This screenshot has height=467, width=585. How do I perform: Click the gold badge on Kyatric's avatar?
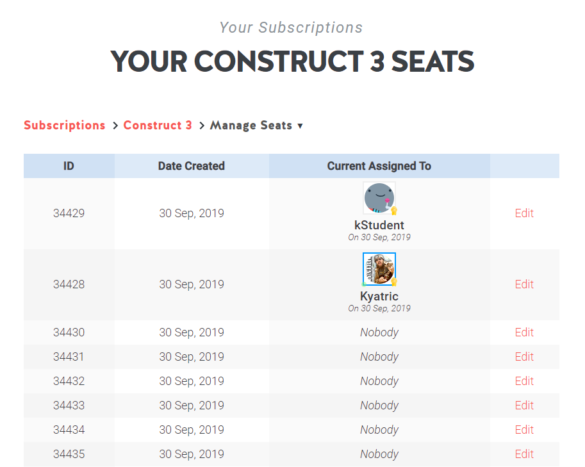pos(394,282)
